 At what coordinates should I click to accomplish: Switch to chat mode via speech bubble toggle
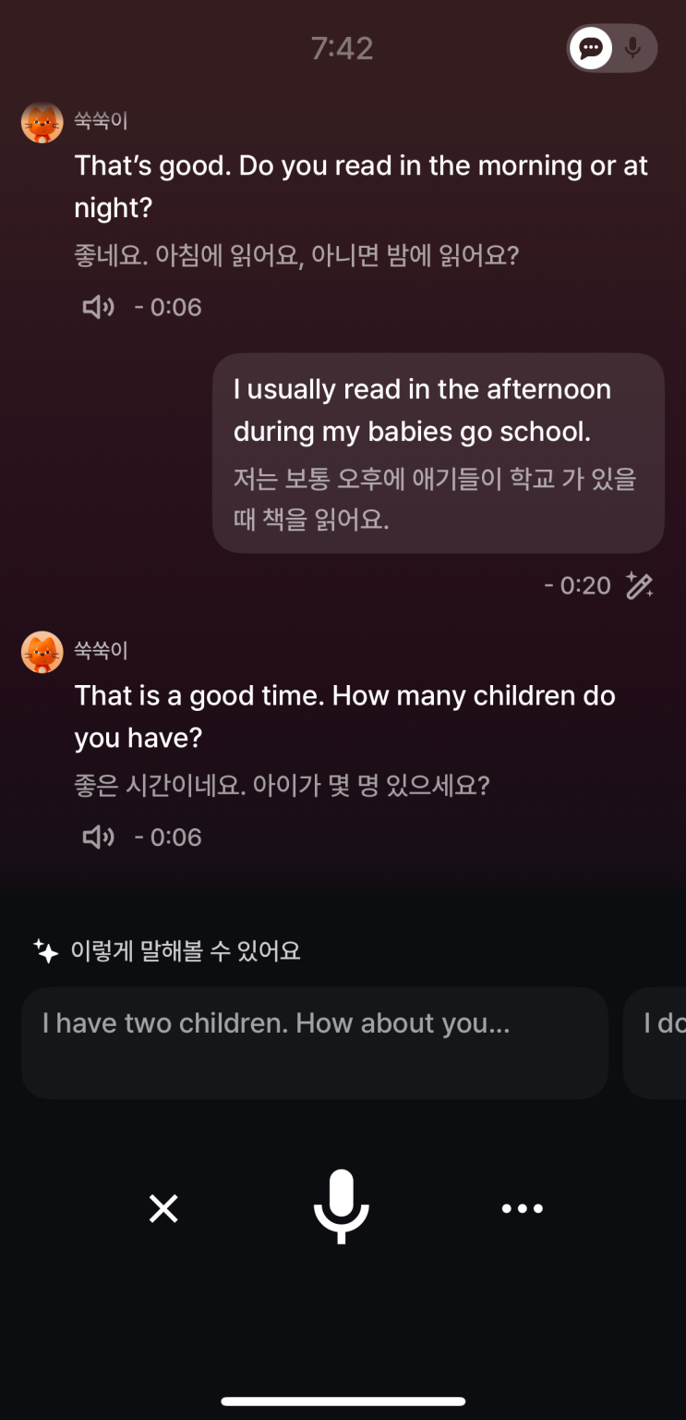(591, 48)
